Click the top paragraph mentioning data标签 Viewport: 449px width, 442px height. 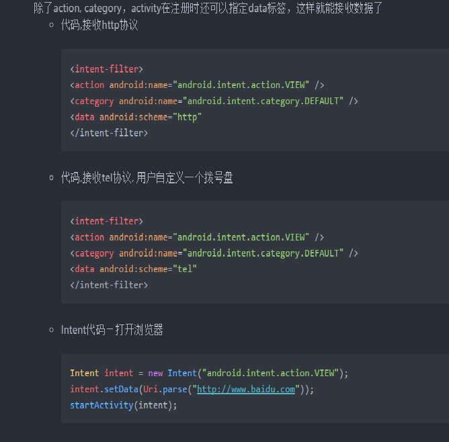point(208,8)
